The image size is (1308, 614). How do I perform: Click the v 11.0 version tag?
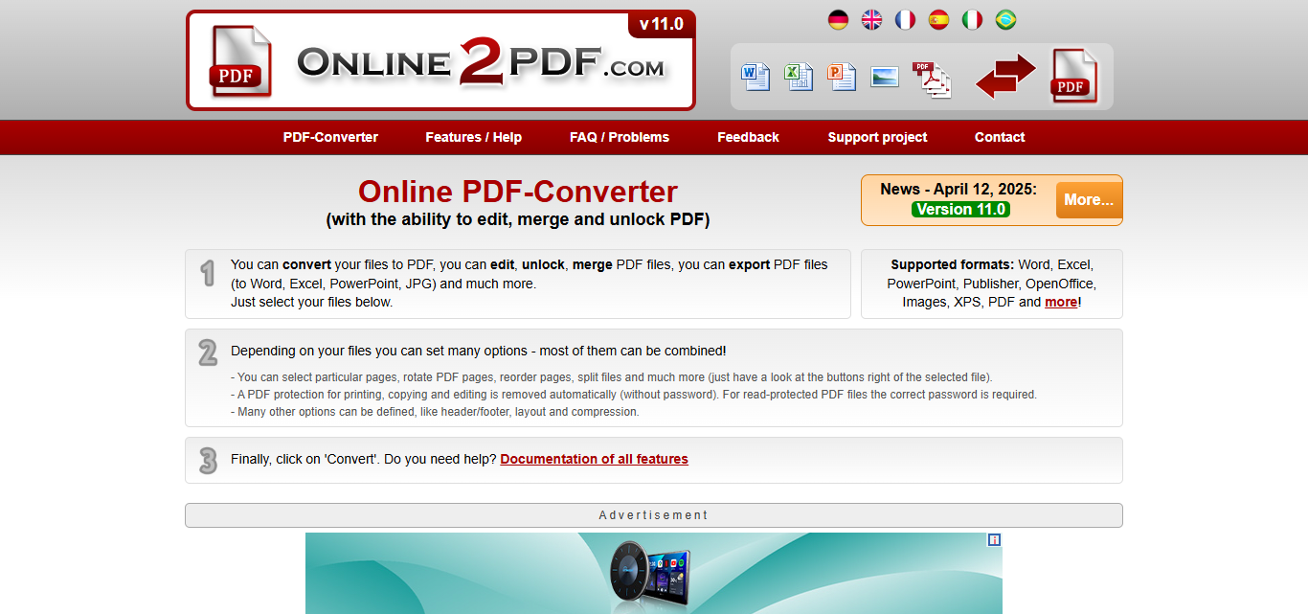[x=662, y=24]
